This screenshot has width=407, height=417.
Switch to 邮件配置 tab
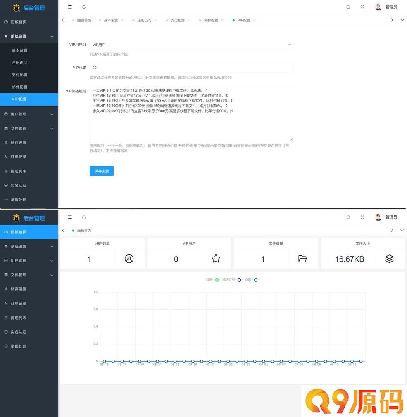pos(211,20)
